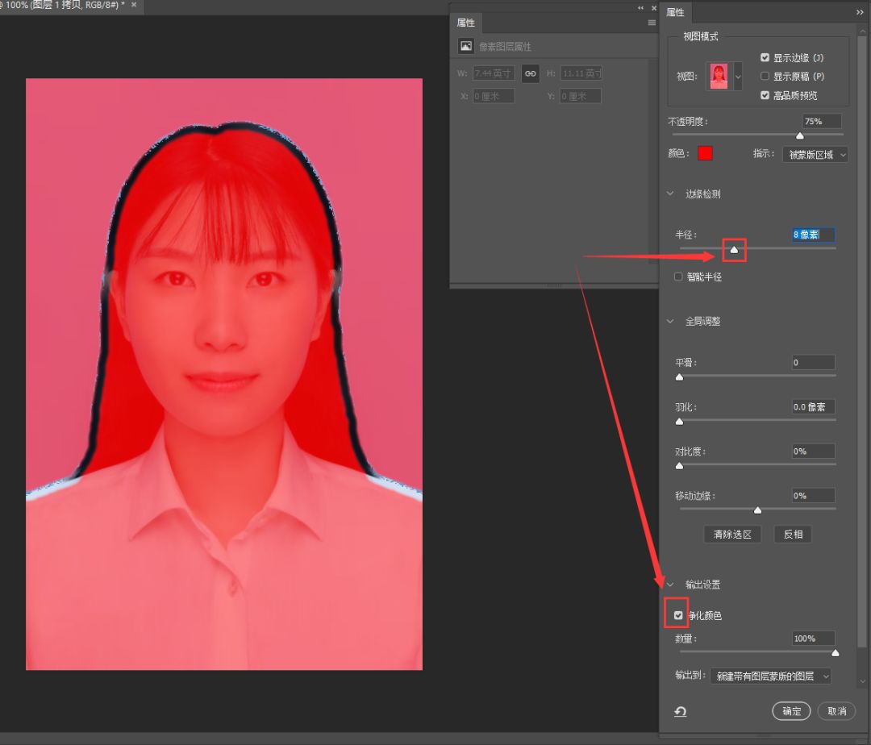Image resolution: width=871 pixels, height=745 pixels.
Task: Collapse the 边缘检测 section
Action: click(670, 194)
